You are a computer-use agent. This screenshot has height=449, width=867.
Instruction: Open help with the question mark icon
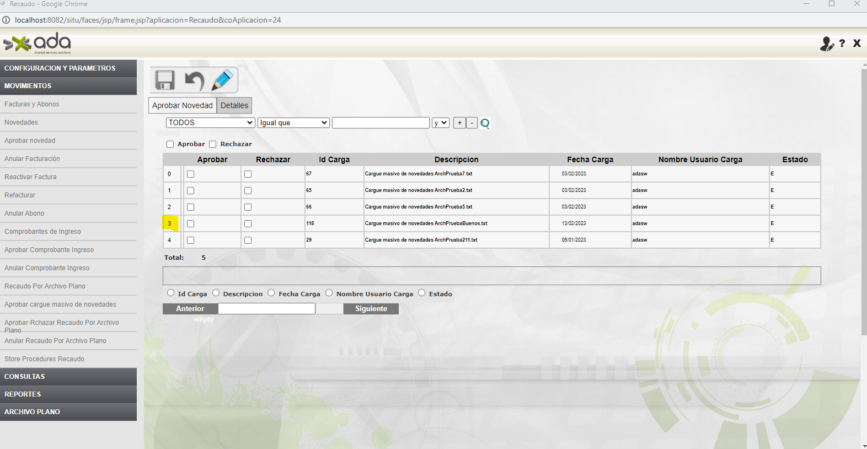pos(842,43)
